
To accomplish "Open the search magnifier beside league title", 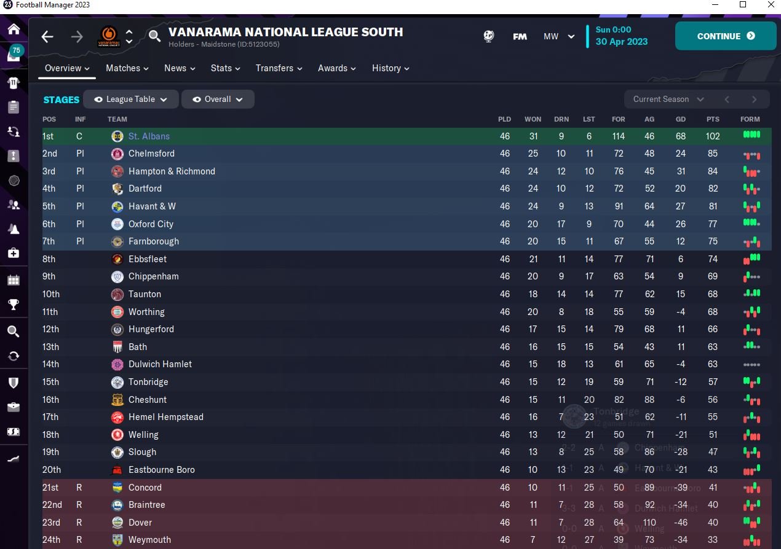I will [154, 36].
